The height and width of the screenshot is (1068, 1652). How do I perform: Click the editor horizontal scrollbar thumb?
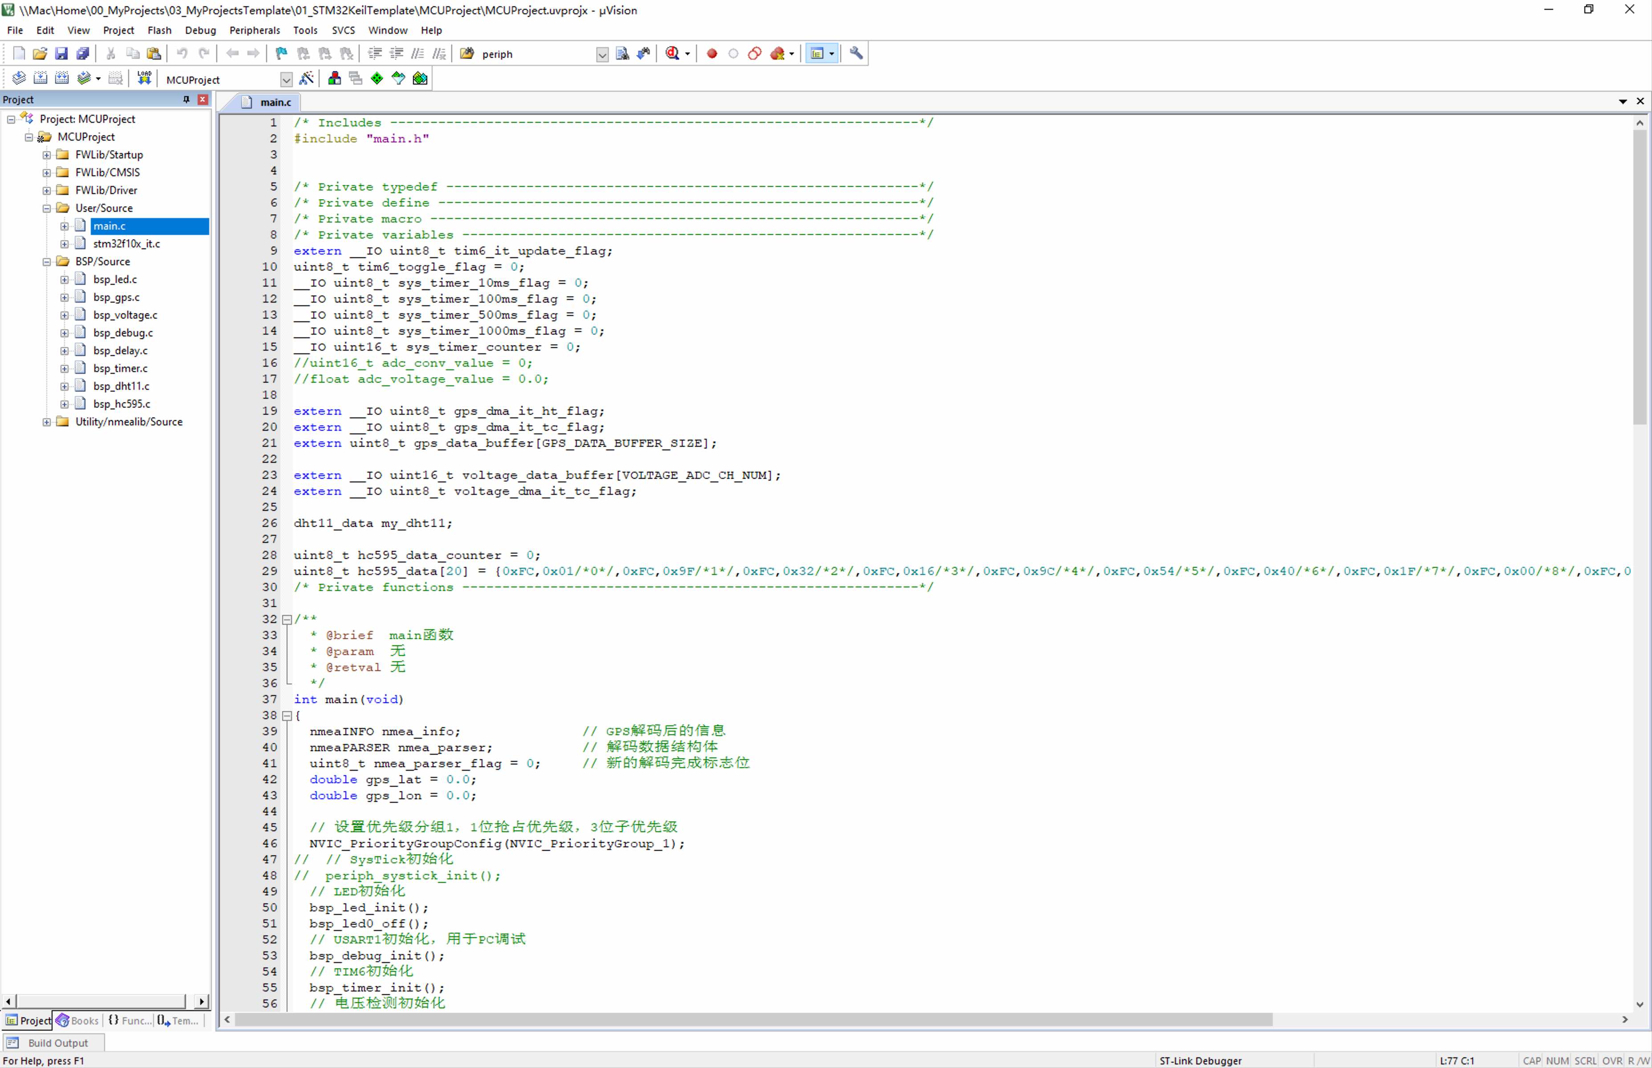coord(753,1019)
